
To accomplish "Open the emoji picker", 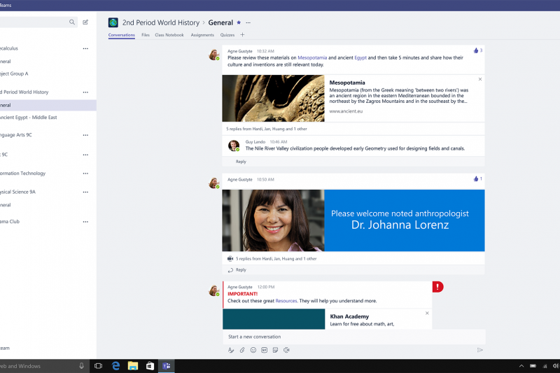I will (x=253, y=350).
